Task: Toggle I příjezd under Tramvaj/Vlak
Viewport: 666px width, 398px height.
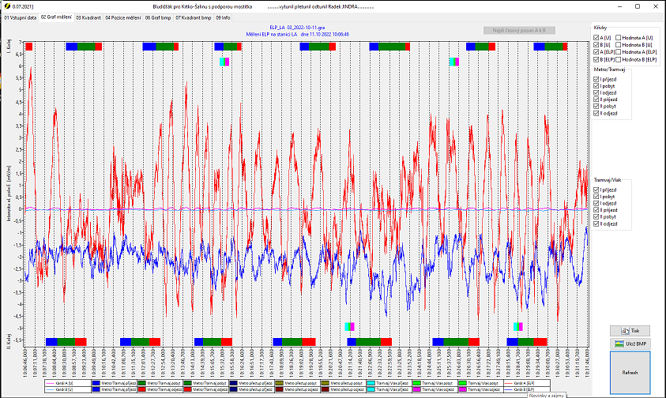Action: click(597, 190)
